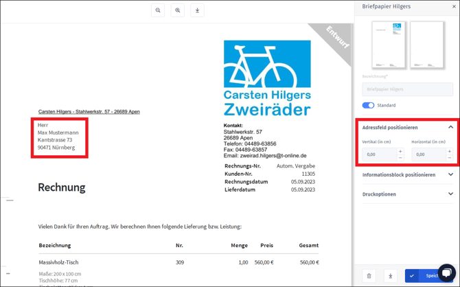The height and width of the screenshot is (287, 460).
Task: Expand the Druckoptionen section
Action: pos(450,194)
